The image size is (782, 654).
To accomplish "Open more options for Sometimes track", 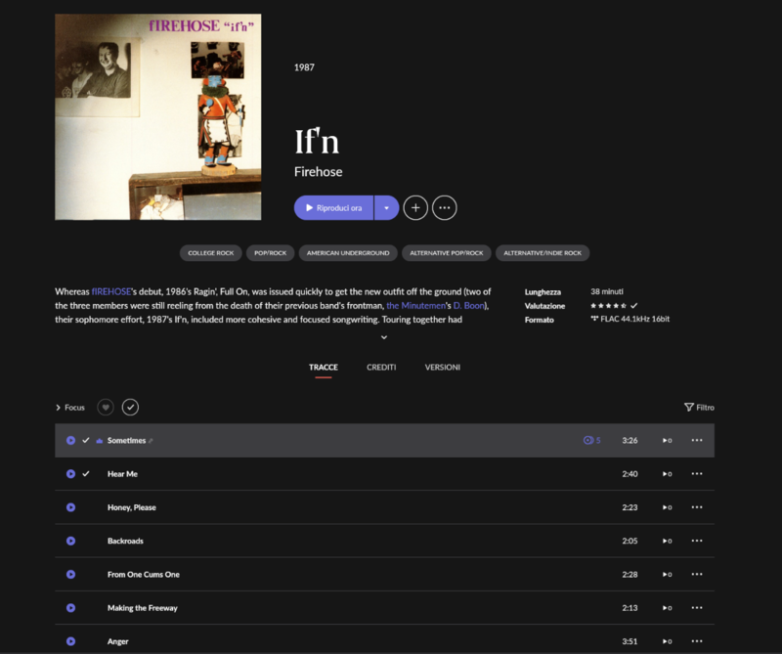I will pos(697,441).
